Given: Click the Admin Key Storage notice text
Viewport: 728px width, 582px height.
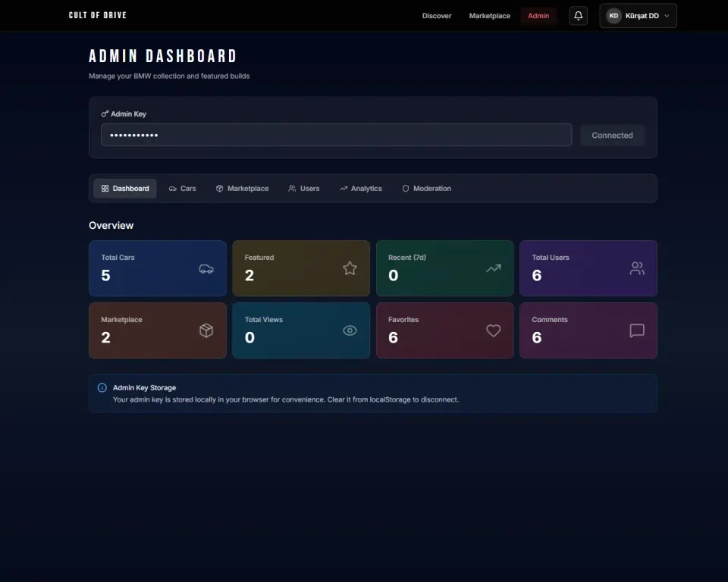Looking at the screenshot, I should tap(286, 399).
